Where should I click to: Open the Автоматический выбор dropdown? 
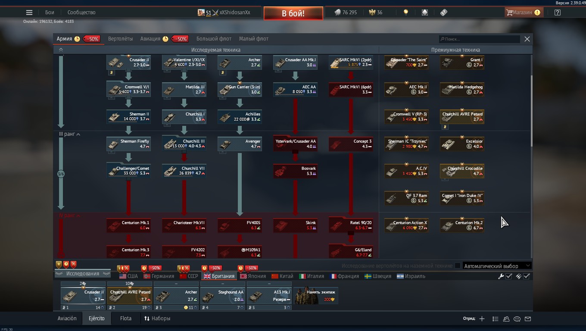[x=497, y=266]
